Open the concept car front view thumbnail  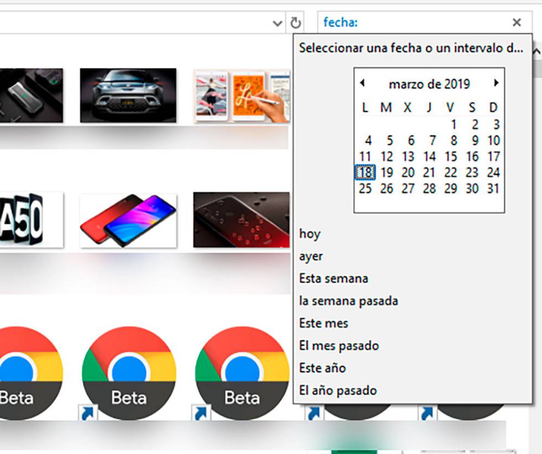click(x=128, y=96)
